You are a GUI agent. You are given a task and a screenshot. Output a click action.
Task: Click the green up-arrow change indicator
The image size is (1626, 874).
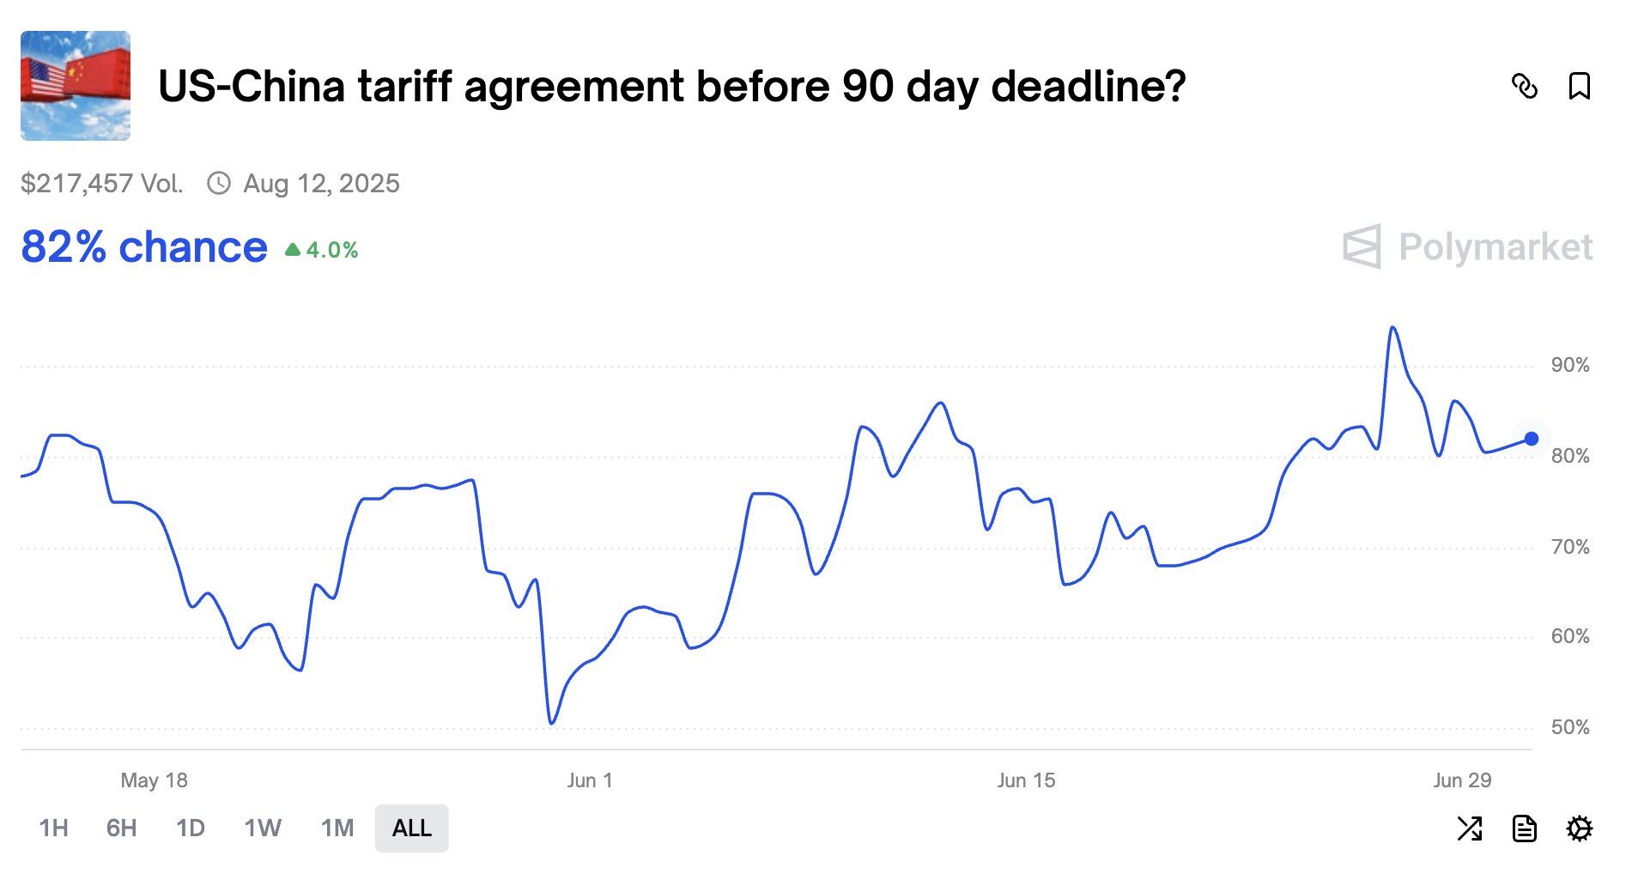point(293,250)
